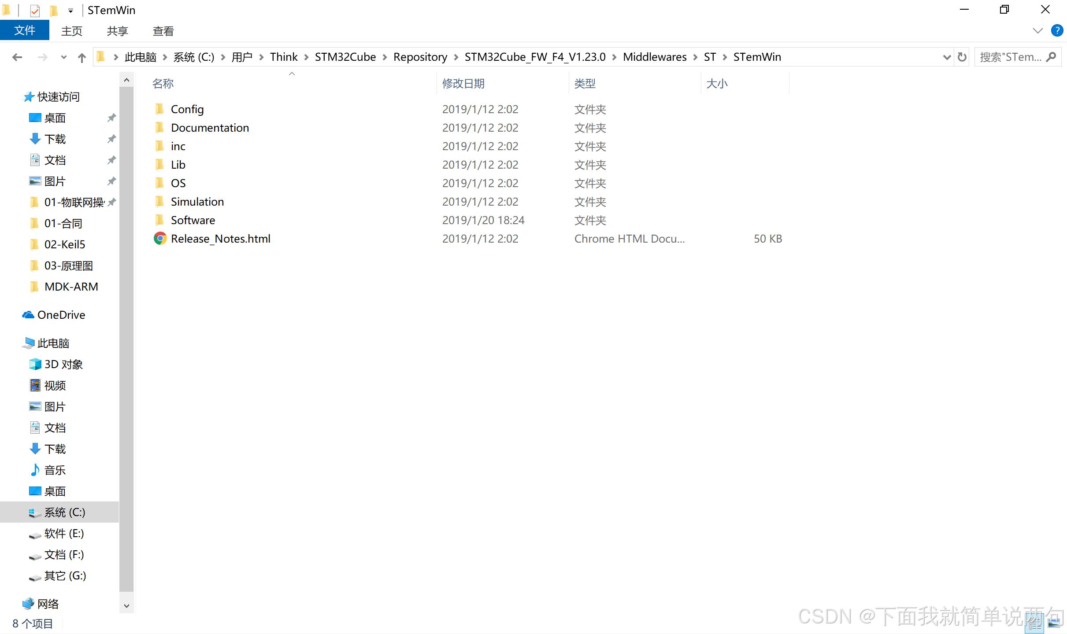Click Properties icon in quick access toolbar
The height and width of the screenshot is (634, 1067).
35,10
